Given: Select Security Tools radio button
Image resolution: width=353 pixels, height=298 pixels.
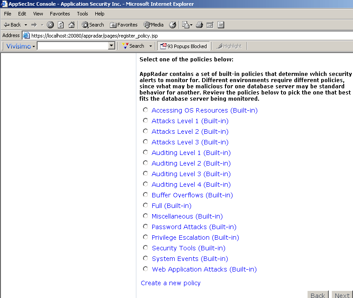Looking at the screenshot, I should click(146, 248).
